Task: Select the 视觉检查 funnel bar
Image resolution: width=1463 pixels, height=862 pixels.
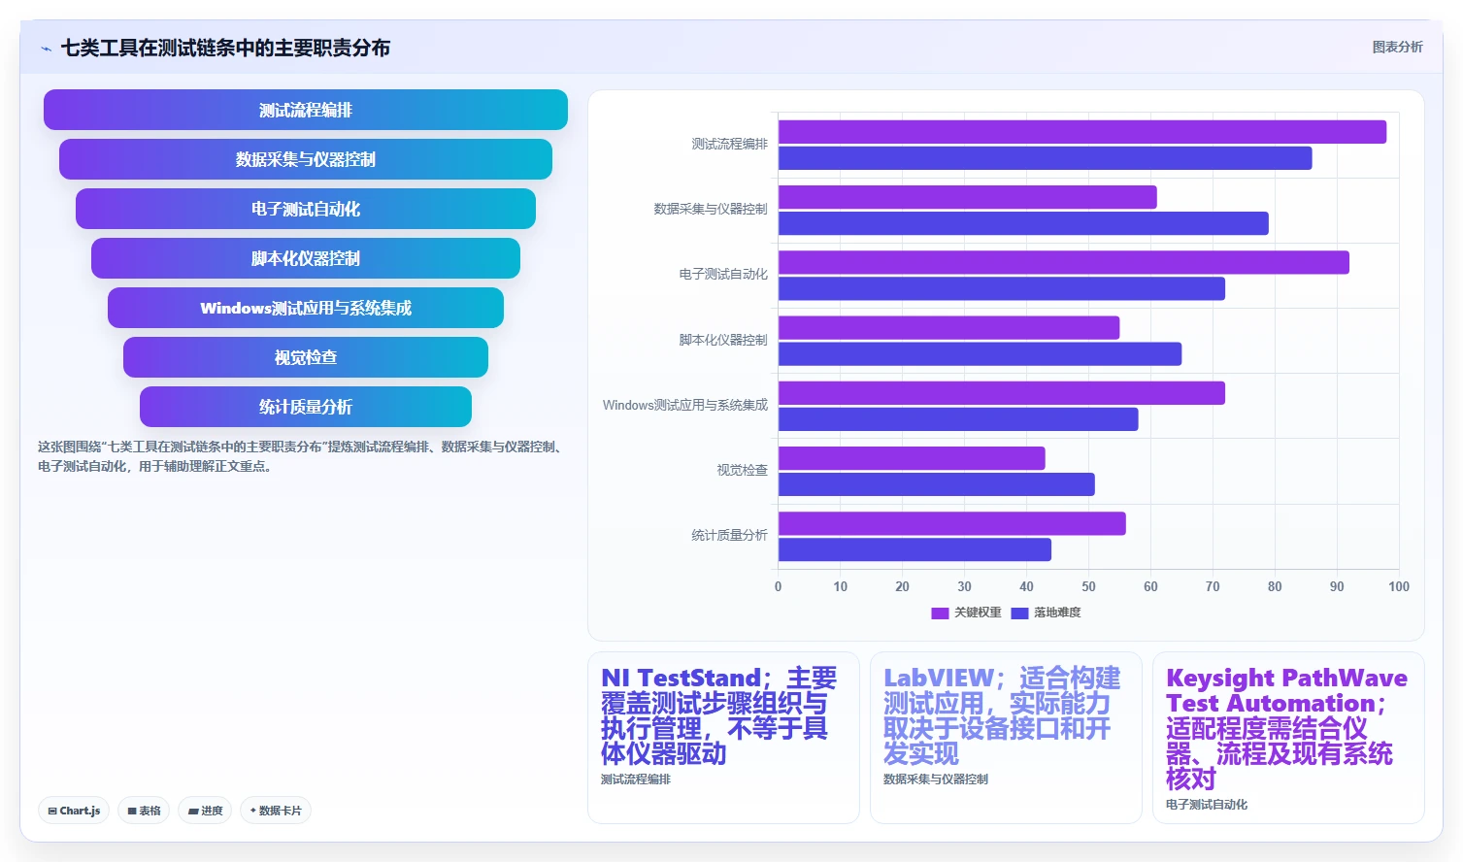Action: [x=306, y=357]
